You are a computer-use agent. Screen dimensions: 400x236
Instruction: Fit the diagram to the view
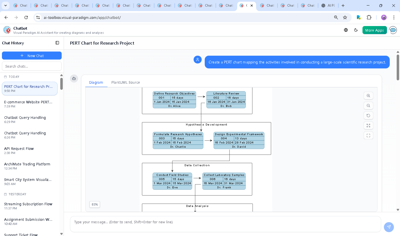point(368,135)
